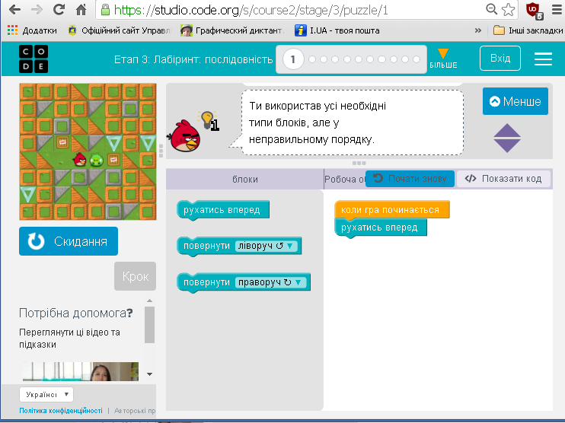Click the green padlock security icon

coord(105,10)
